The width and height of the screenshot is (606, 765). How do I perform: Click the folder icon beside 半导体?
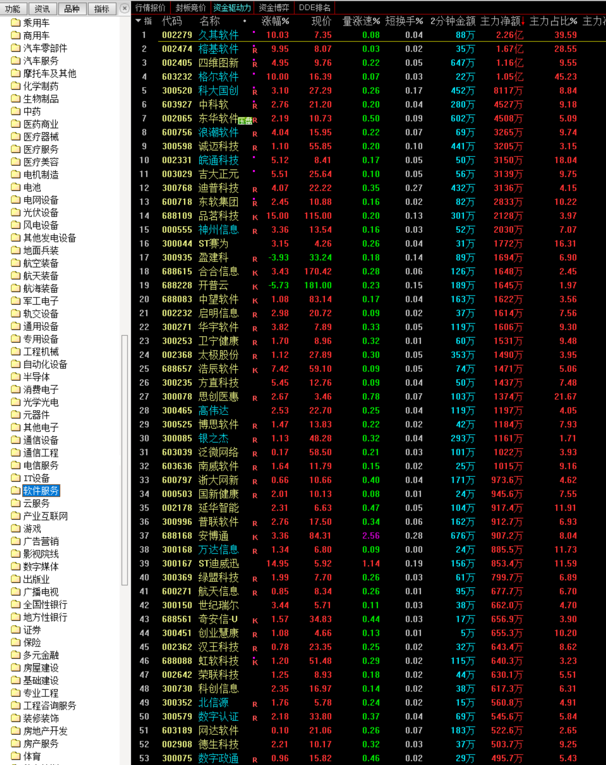coord(16,376)
